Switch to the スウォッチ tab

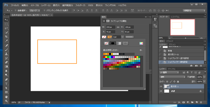pyautogui.click(x=170, y=41)
